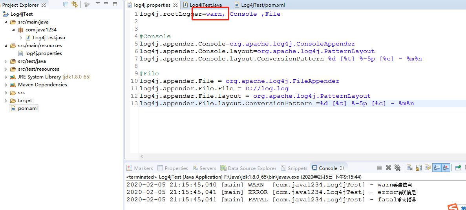Viewport: 466px width, 210px height.
Task: Open Project Explorer view menu triangle
Action: pos(98,4)
